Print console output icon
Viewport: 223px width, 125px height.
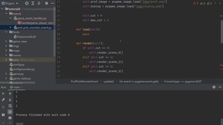[10, 118]
